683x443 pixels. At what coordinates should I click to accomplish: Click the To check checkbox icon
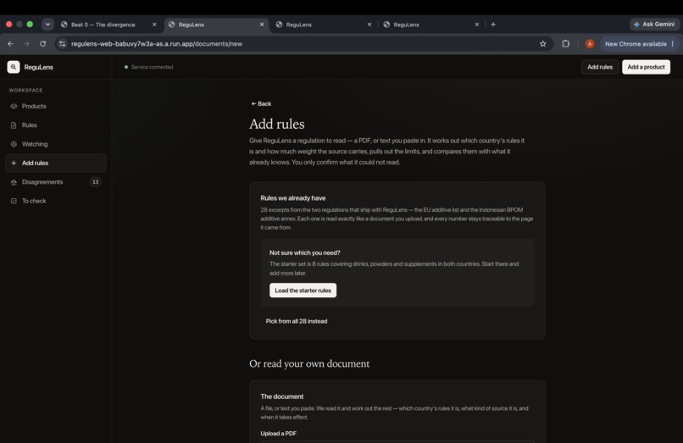14,201
